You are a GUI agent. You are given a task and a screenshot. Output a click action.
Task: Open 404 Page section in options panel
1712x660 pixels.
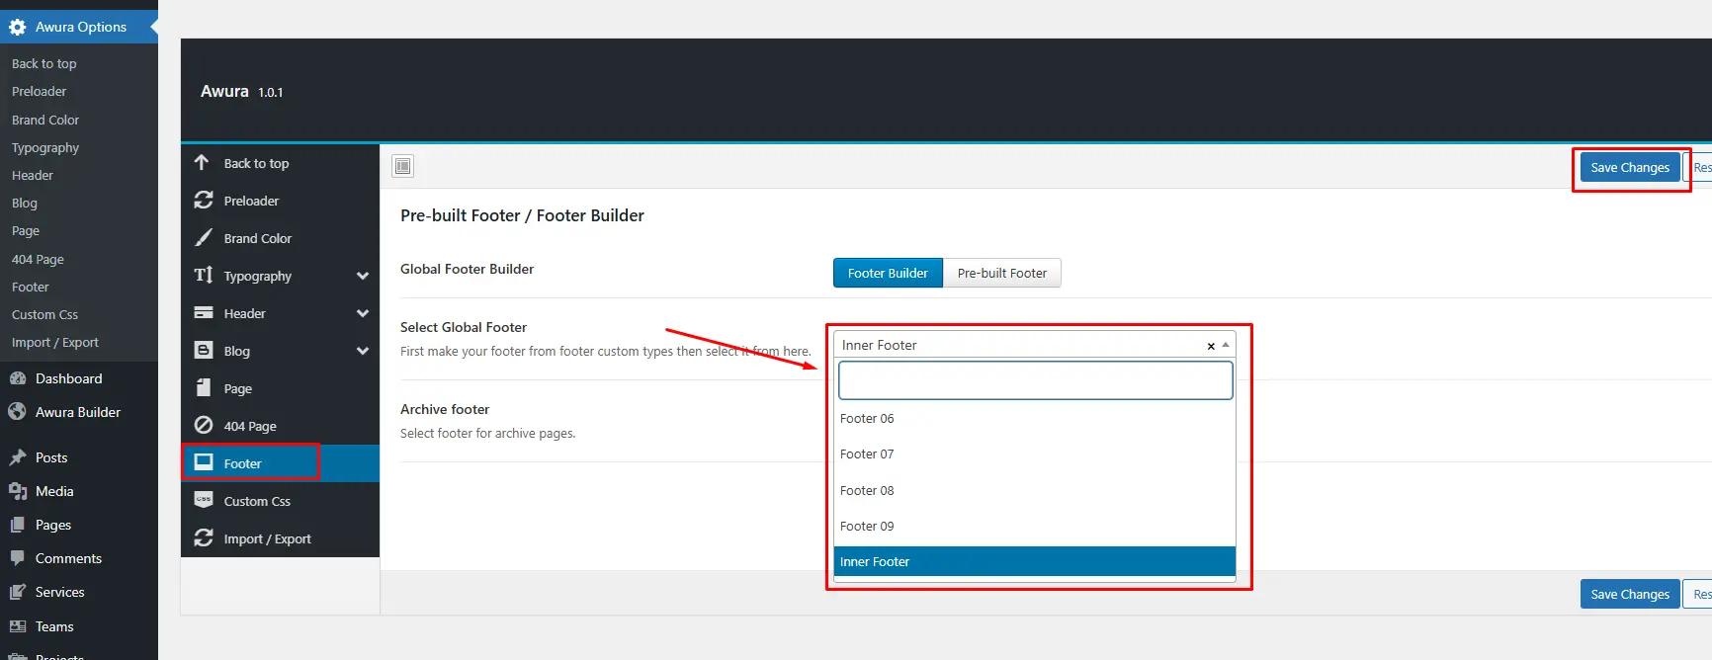click(x=280, y=426)
